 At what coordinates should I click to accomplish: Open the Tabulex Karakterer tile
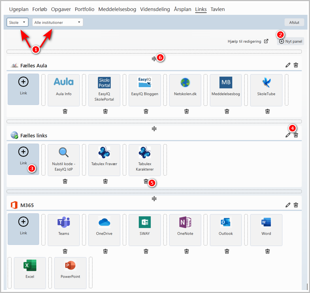(145, 160)
